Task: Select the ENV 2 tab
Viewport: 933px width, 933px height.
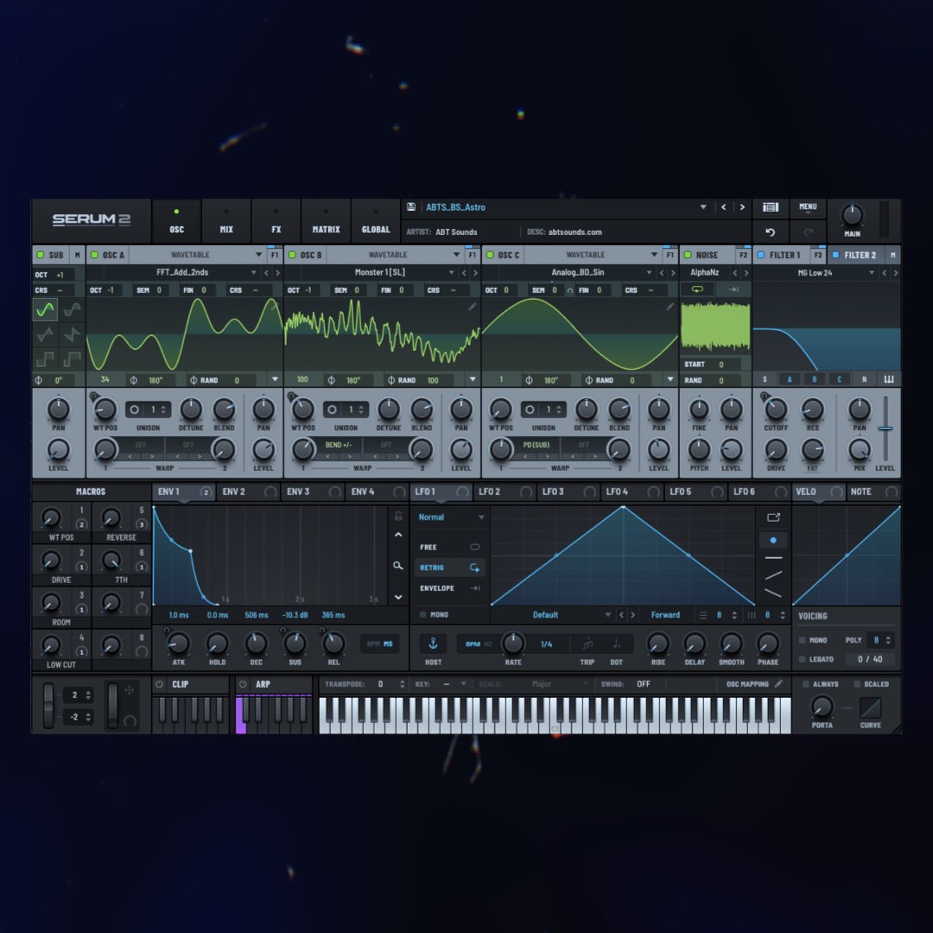Action: [x=234, y=492]
